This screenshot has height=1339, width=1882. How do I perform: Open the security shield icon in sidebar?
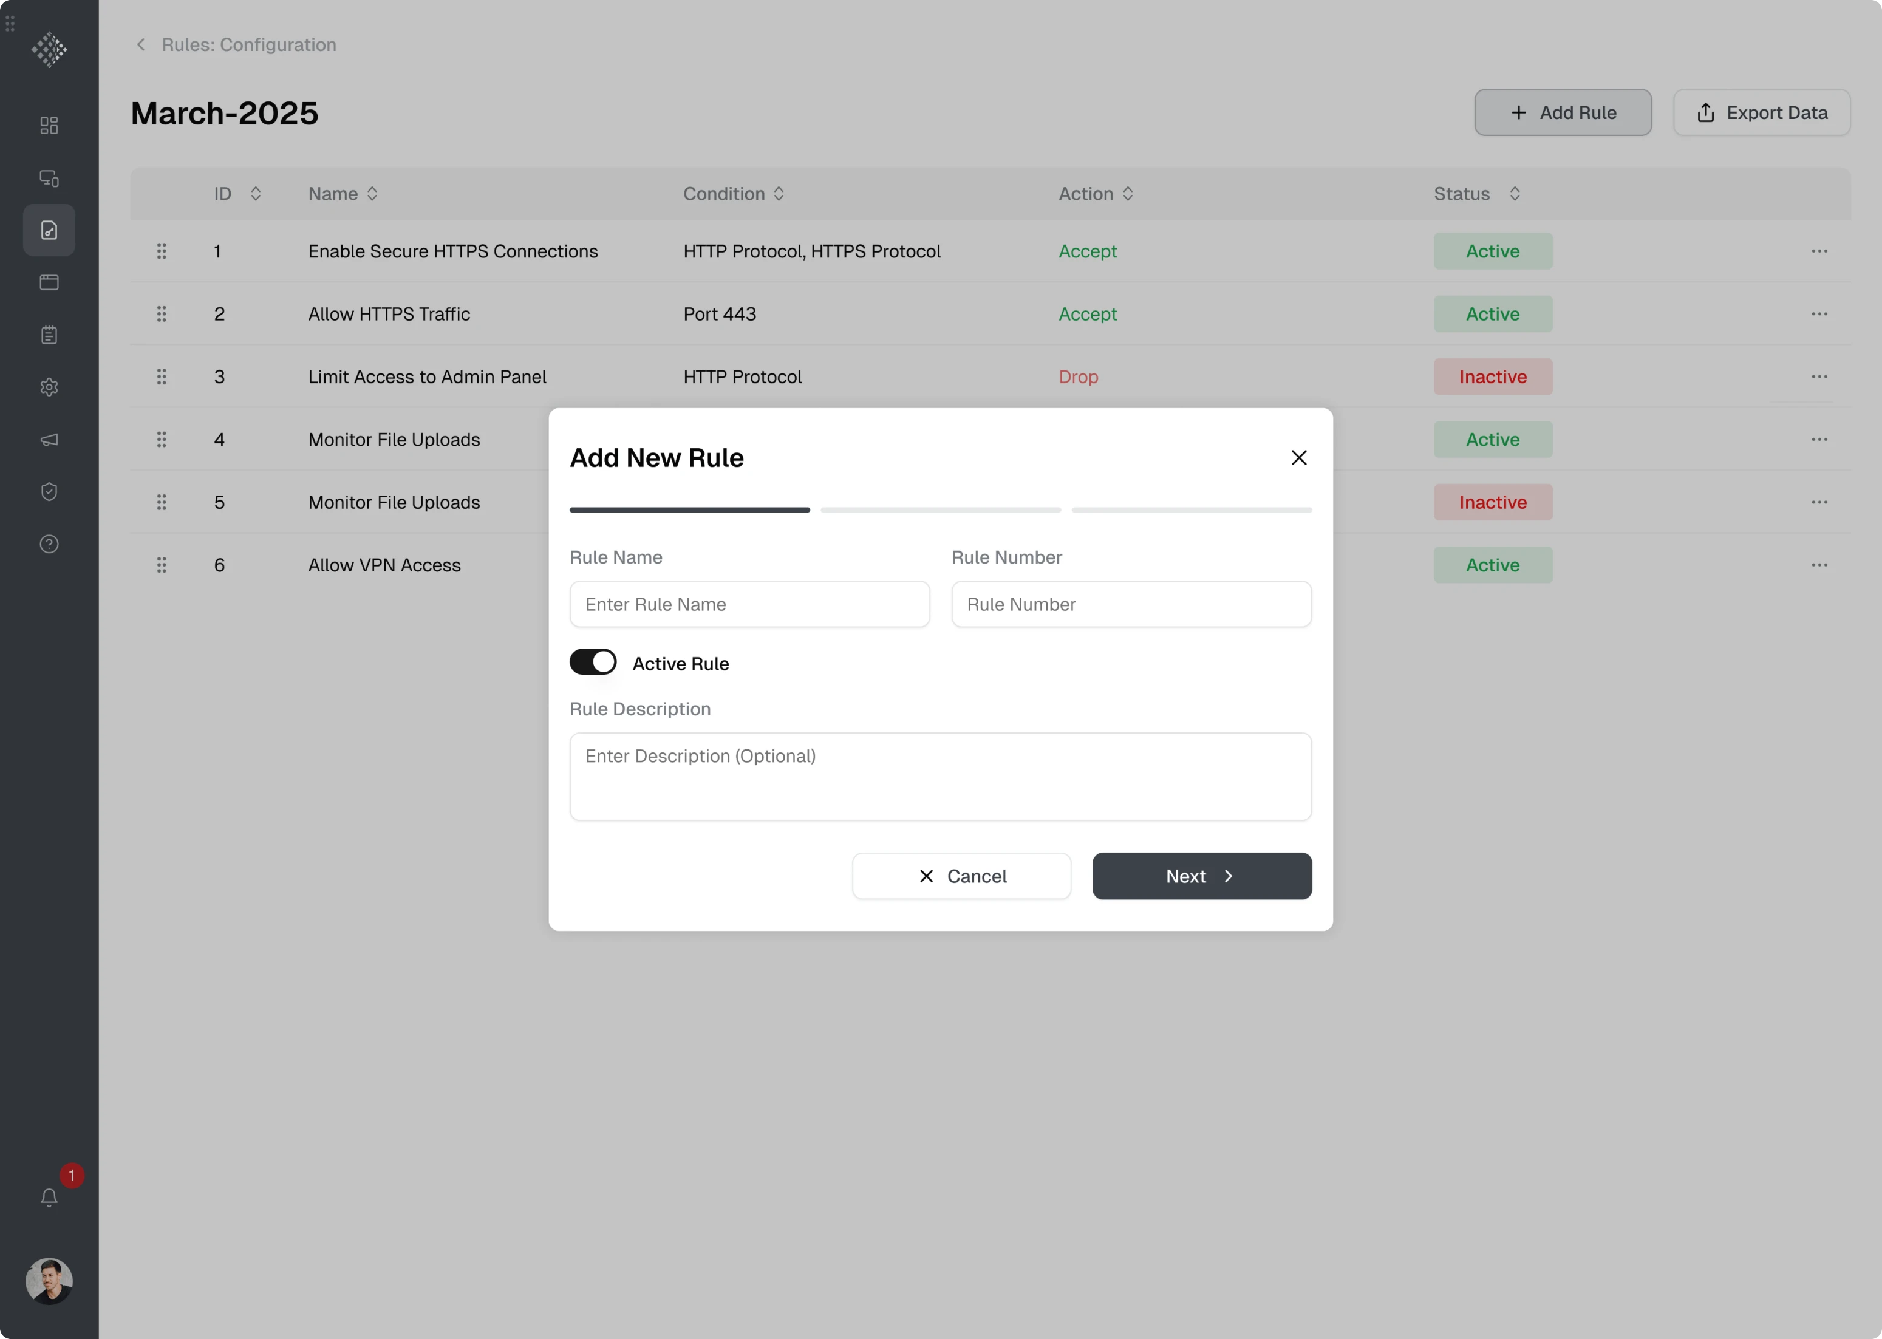tap(49, 491)
